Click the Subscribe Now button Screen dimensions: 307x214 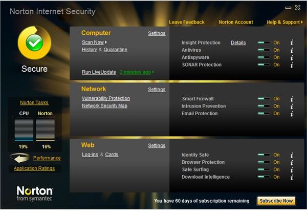point(276,201)
